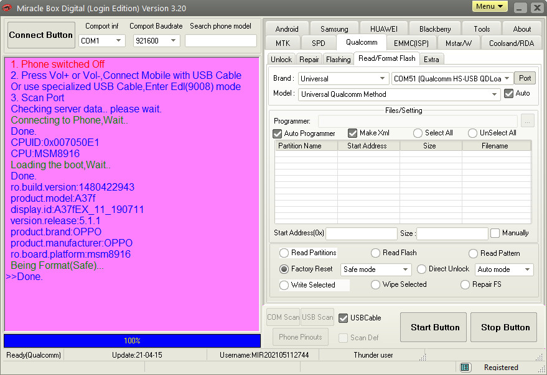Switch to the Mstar/W tab
Viewport: 547px width, 375px height.
point(459,43)
